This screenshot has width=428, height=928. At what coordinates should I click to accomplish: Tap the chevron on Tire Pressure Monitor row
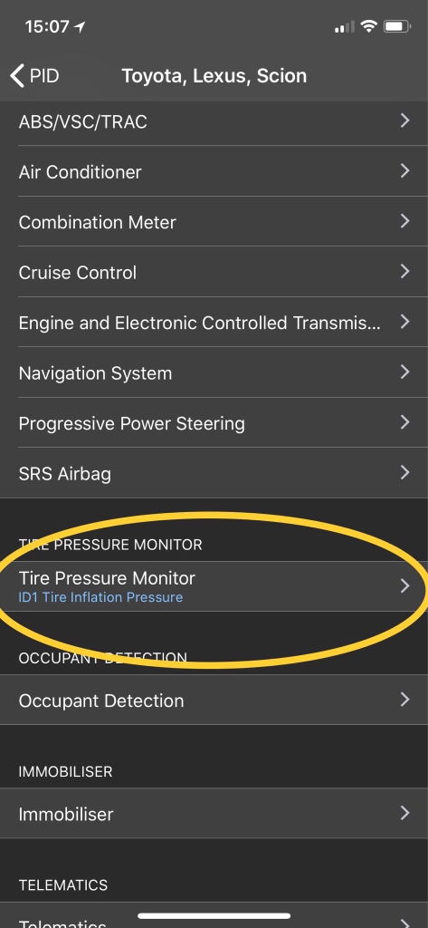(405, 586)
